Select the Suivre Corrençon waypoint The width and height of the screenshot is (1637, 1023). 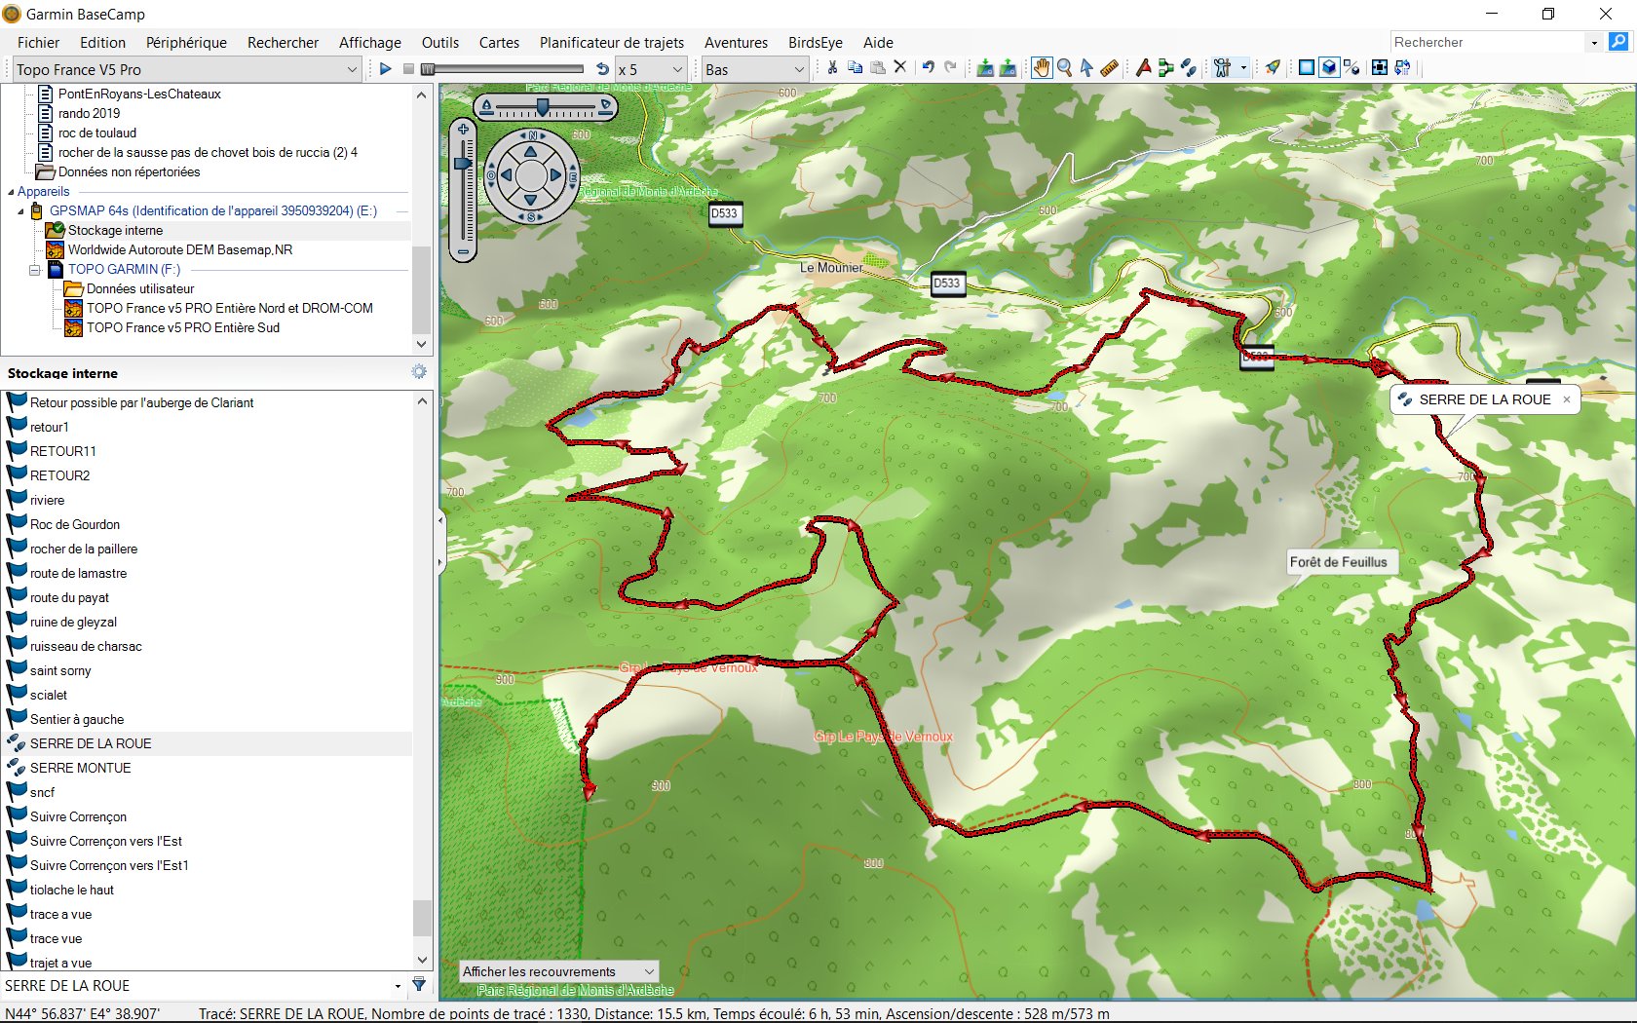(x=78, y=816)
